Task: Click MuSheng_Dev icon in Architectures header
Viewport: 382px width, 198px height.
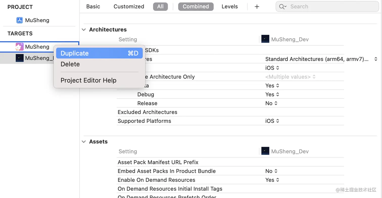Action: 265,39
